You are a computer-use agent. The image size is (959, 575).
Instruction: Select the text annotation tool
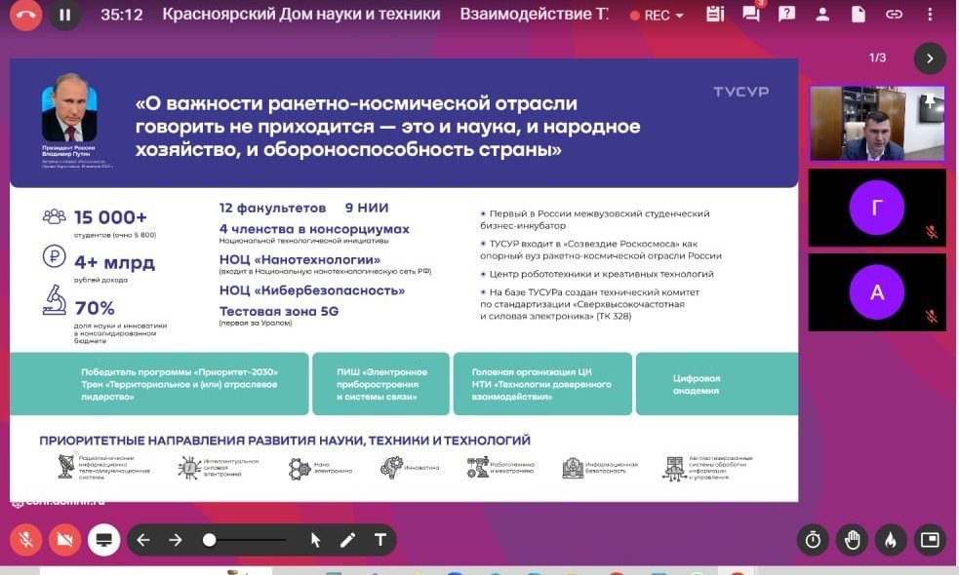380,540
